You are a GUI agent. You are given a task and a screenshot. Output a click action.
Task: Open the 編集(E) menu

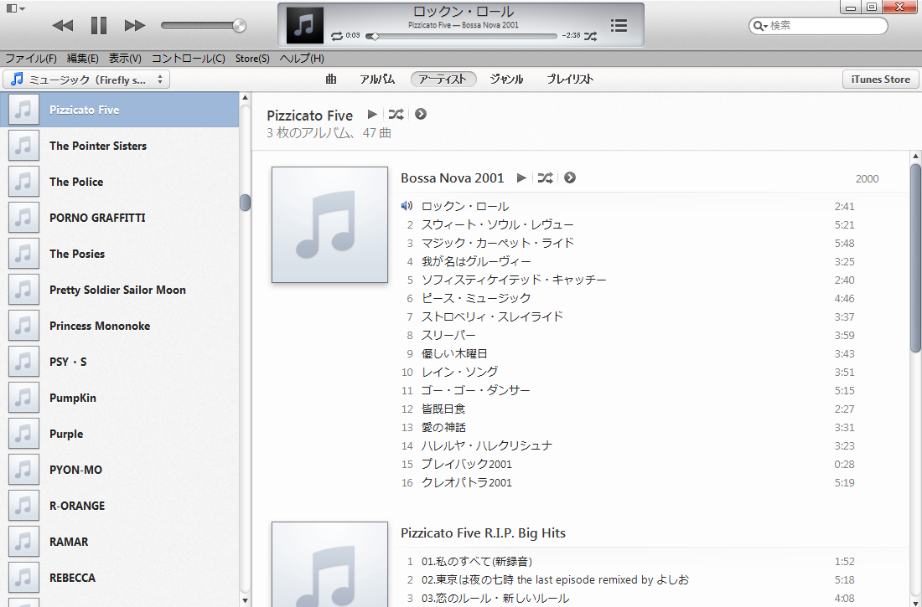click(x=82, y=58)
